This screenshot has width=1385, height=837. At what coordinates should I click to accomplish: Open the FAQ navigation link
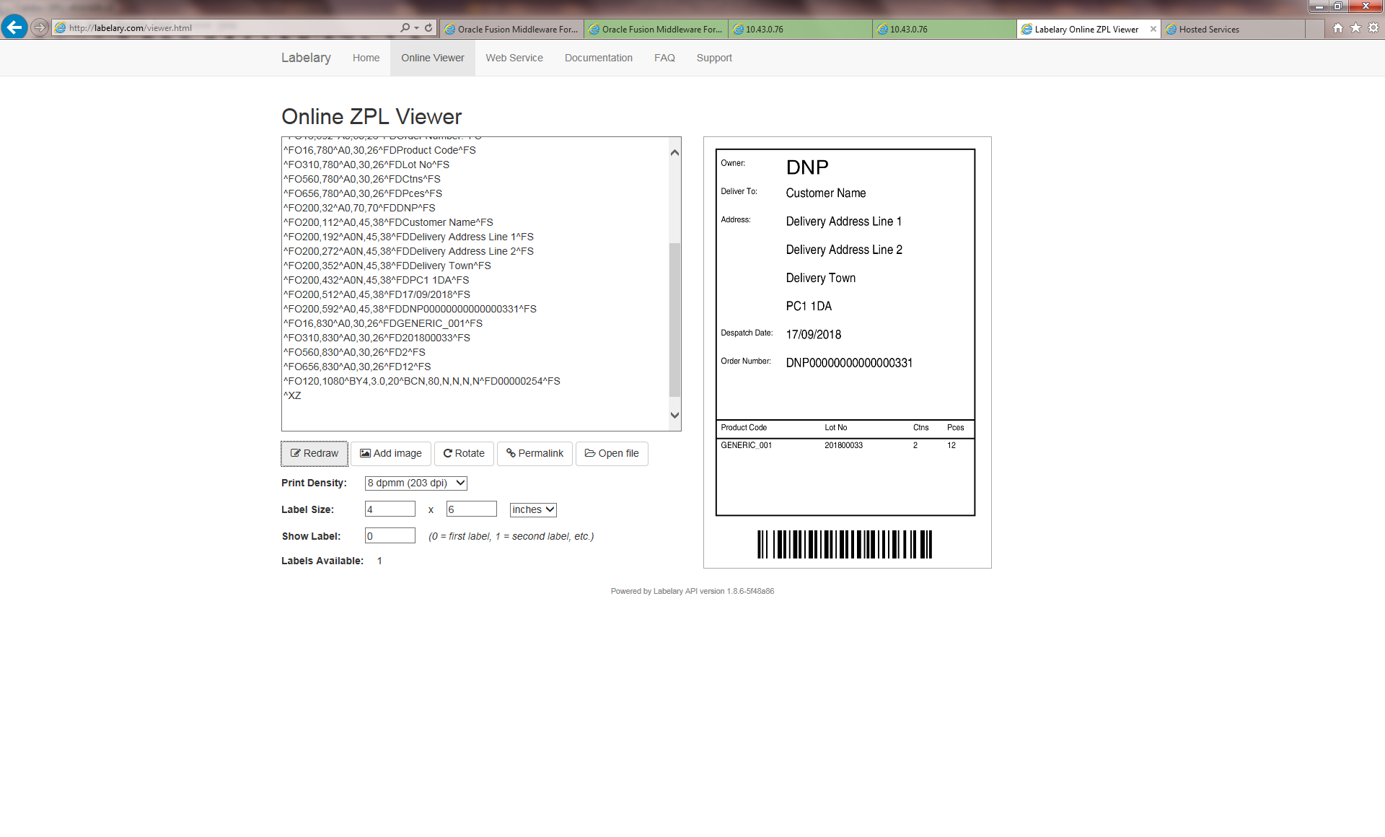point(664,58)
